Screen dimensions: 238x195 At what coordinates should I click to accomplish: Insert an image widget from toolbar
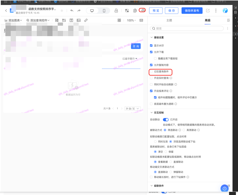coord(78,20)
